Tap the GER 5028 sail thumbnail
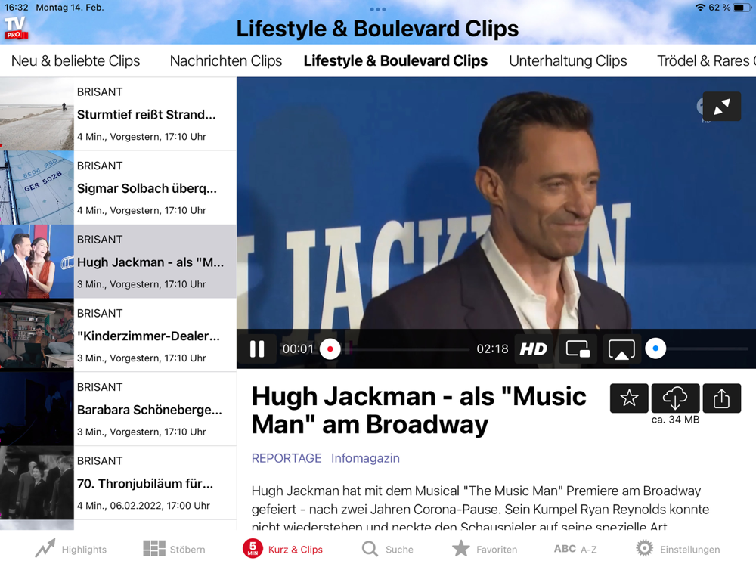The width and height of the screenshot is (756, 567). tap(36, 187)
